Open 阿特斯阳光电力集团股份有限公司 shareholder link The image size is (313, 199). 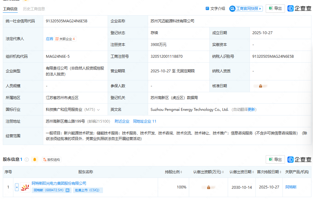pos(59,183)
